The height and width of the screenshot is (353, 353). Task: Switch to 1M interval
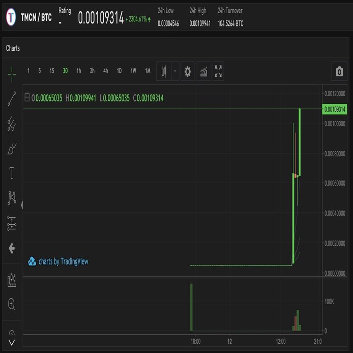(x=148, y=71)
